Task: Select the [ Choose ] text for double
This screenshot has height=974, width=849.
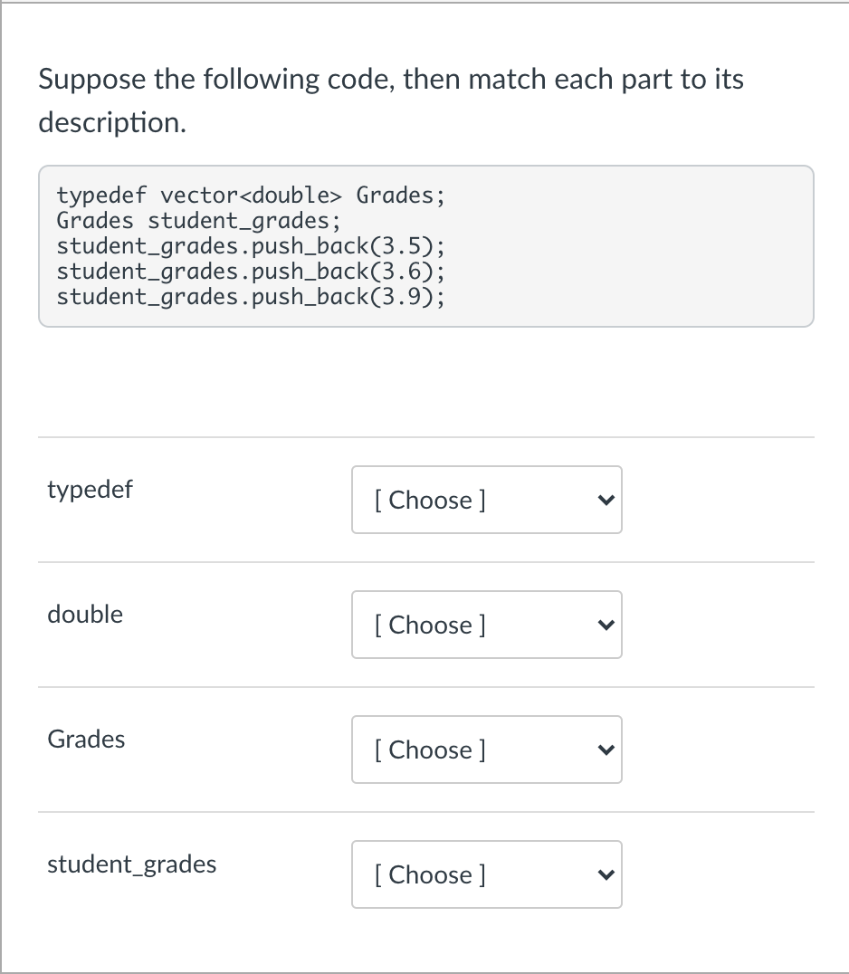Action: pyautogui.click(x=429, y=625)
